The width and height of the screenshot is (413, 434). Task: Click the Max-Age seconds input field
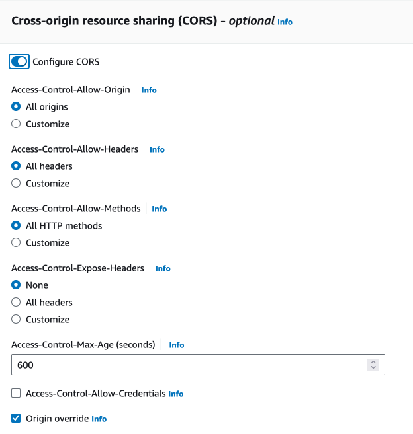click(x=185, y=365)
